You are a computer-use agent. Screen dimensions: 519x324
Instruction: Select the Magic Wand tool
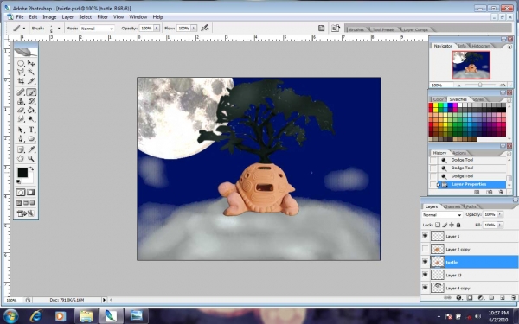tap(31, 72)
